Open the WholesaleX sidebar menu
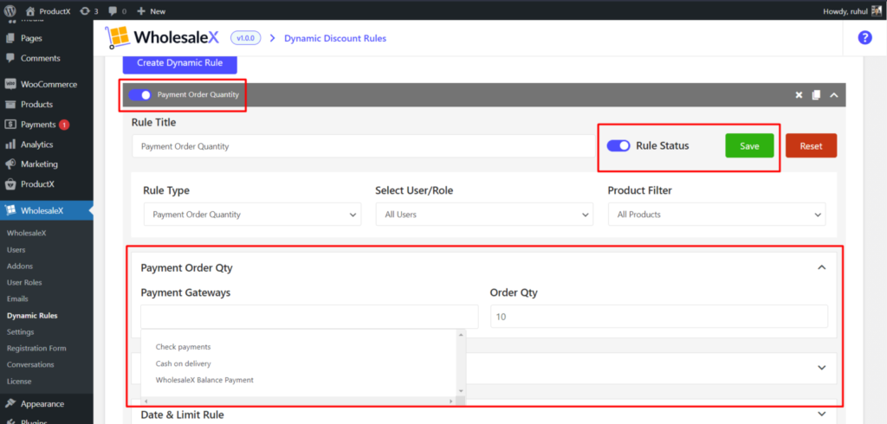The width and height of the screenshot is (887, 424). click(47, 211)
